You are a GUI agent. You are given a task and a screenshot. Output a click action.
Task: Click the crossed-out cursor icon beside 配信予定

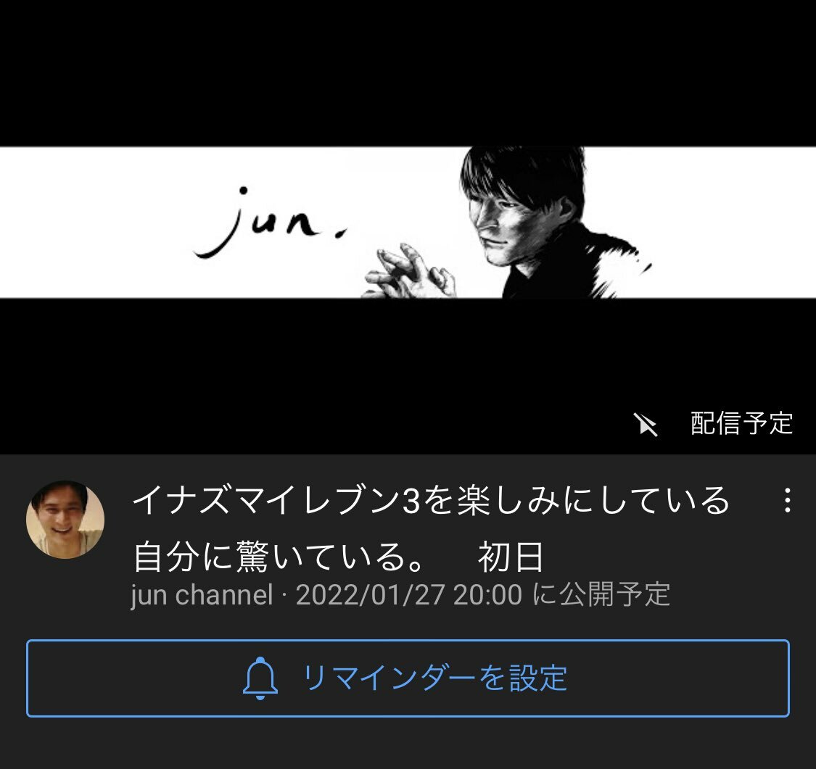(646, 424)
